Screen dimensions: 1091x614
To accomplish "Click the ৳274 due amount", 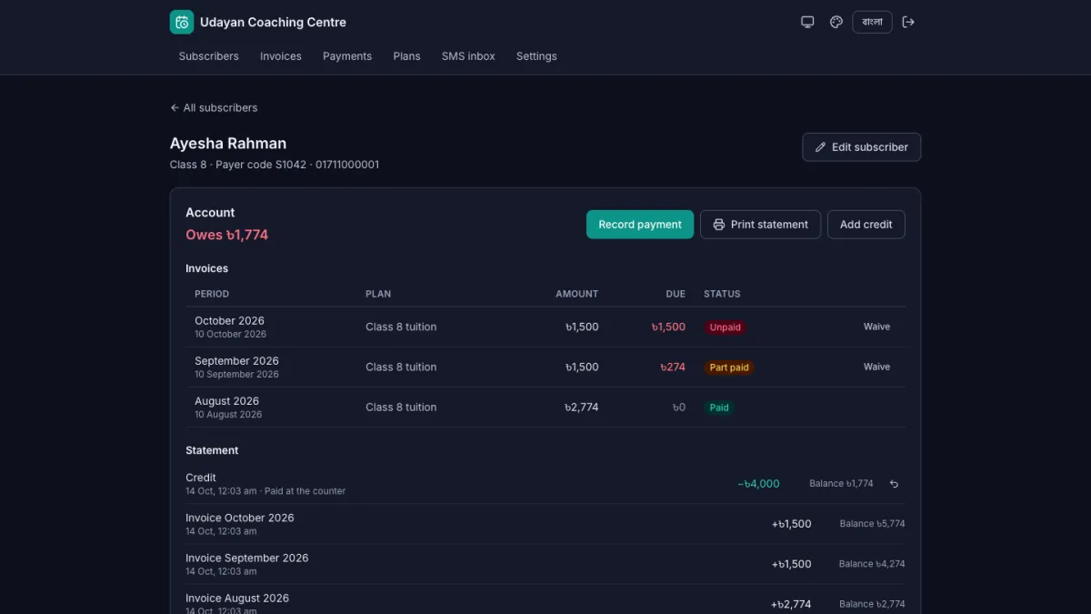I will tap(673, 367).
